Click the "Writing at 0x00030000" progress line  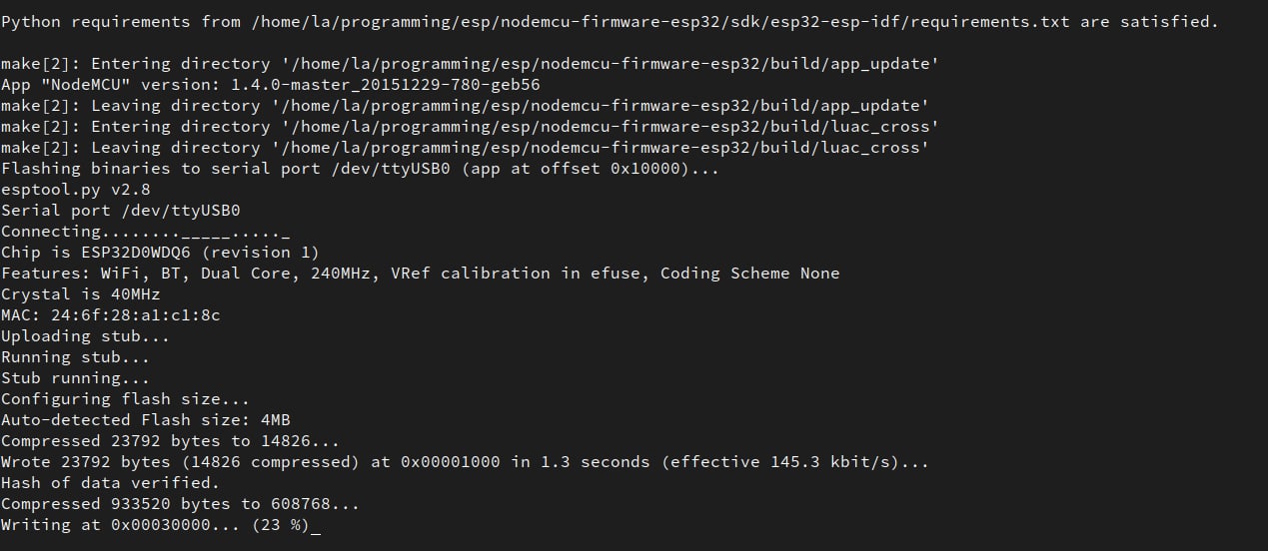point(155,525)
